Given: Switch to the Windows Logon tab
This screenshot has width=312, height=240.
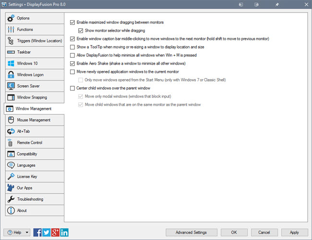Looking at the screenshot, I should point(35,75).
